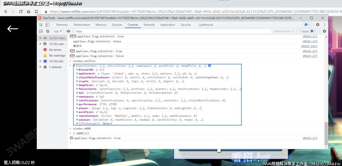Expand the 10,103 messages sidebar group

[41, 38]
